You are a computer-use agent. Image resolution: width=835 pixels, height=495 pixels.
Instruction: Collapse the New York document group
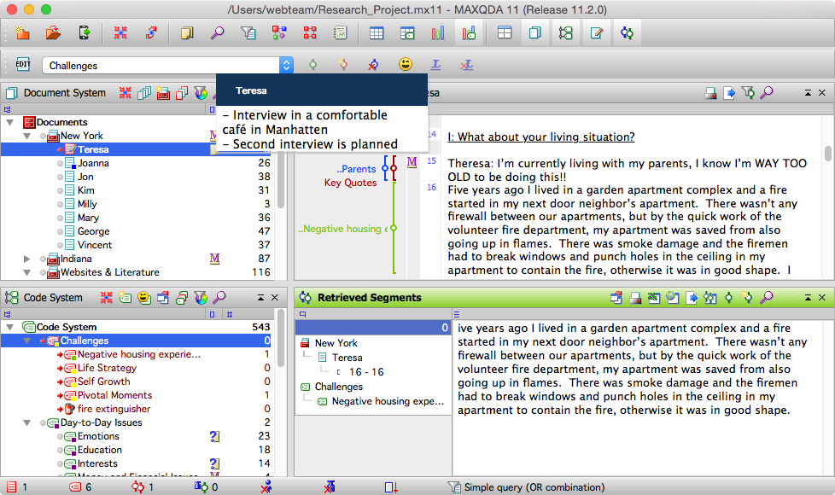click(26, 136)
